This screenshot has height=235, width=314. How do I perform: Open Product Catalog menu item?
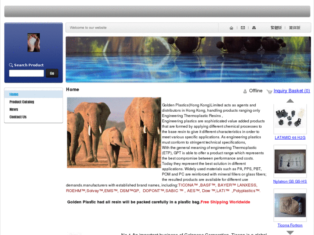[x=22, y=102]
